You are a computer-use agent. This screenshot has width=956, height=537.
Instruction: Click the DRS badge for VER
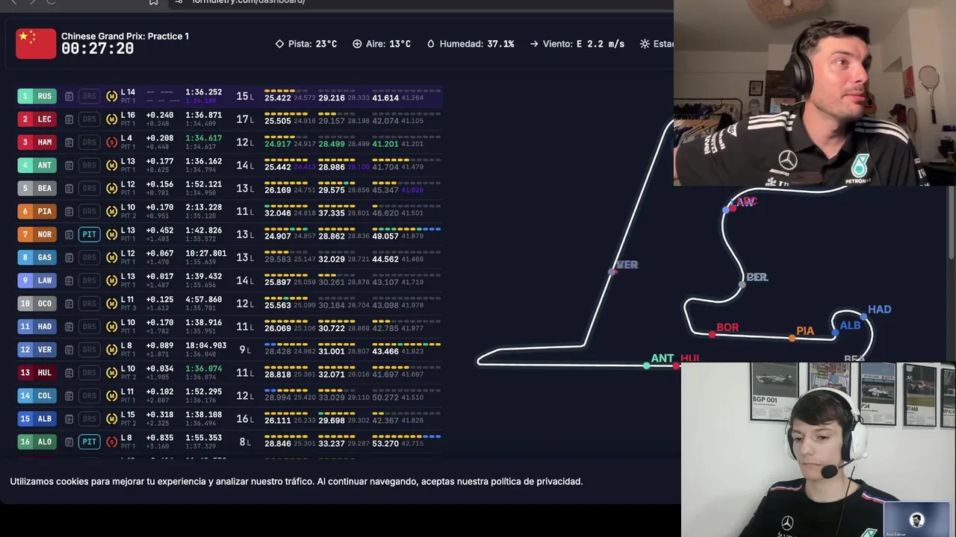click(90, 349)
